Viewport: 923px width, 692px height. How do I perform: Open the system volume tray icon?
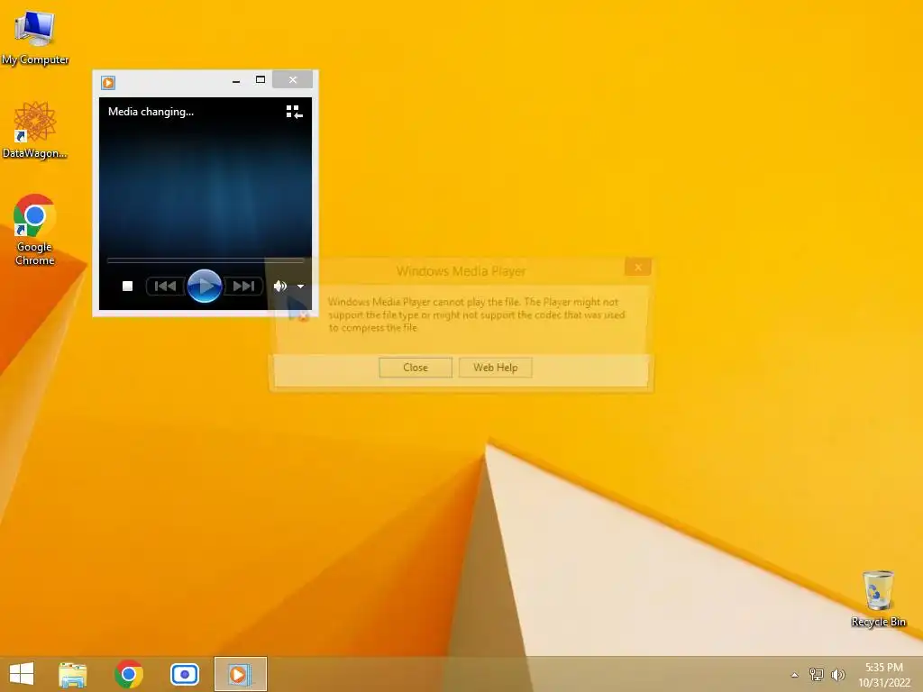pos(838,674)
